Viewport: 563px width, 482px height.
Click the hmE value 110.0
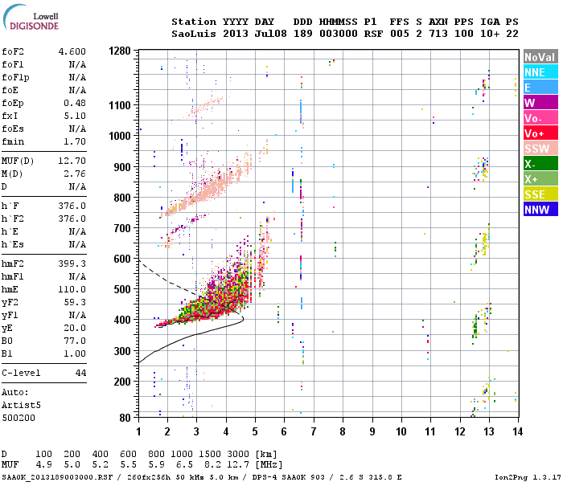[72, 289]
